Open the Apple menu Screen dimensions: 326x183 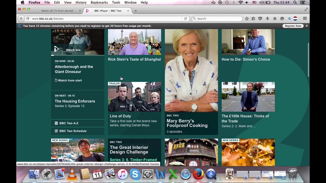(22, 2)
